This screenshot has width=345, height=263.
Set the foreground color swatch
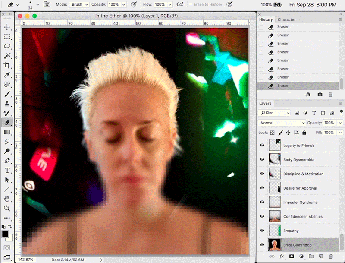pyautogui.click(x=5, y=234)
